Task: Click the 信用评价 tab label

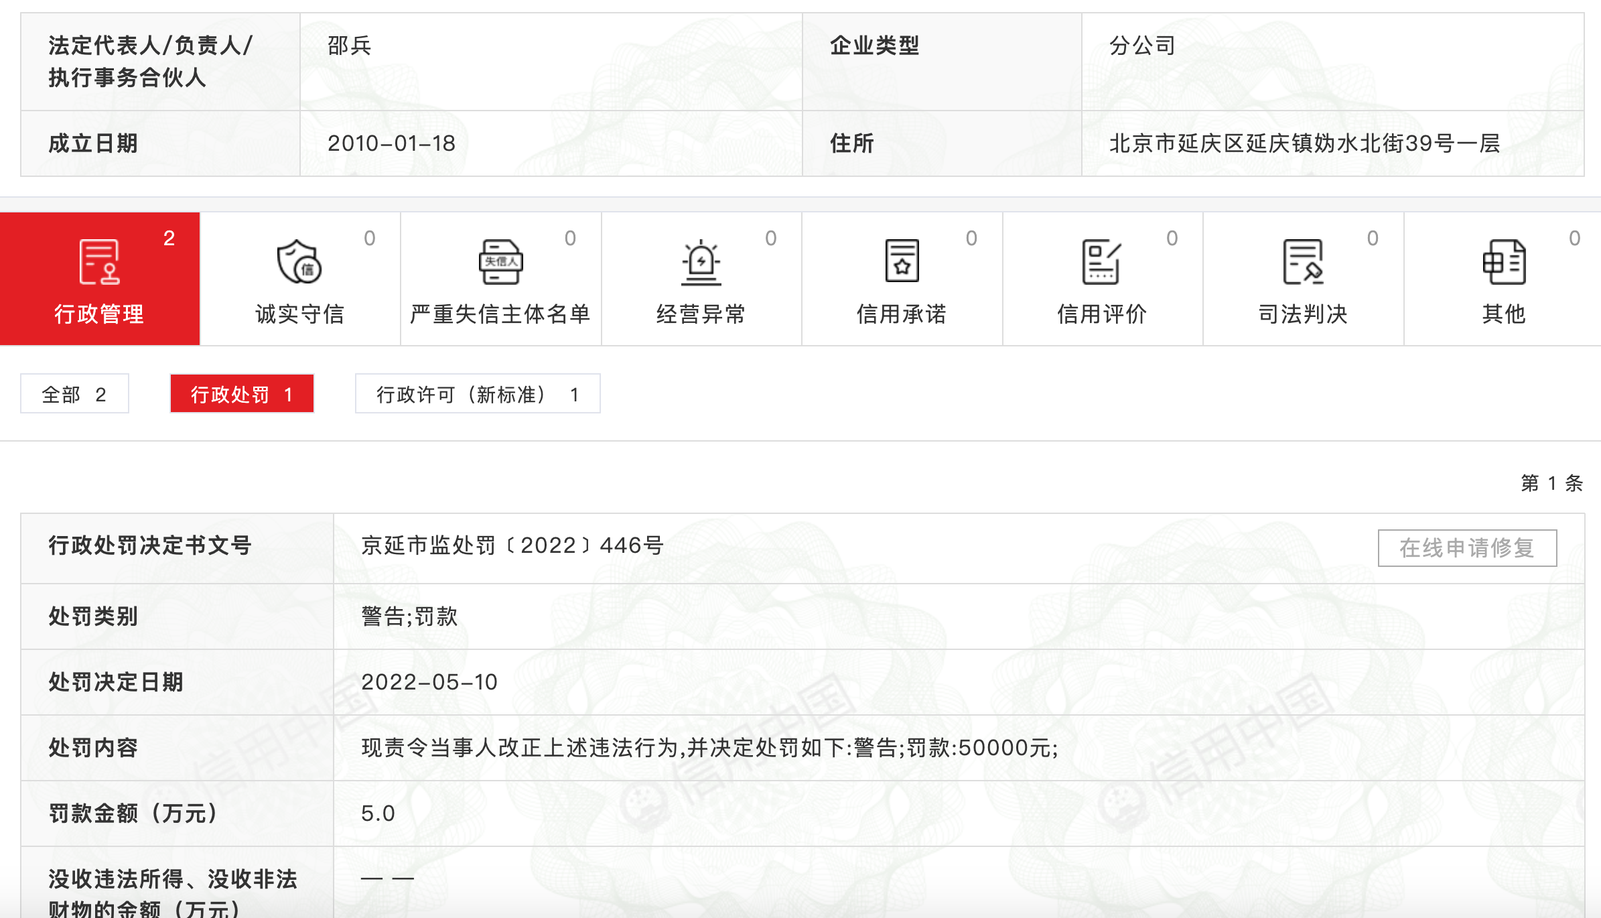Action: pyautogui.click(x=1102, y=314)
